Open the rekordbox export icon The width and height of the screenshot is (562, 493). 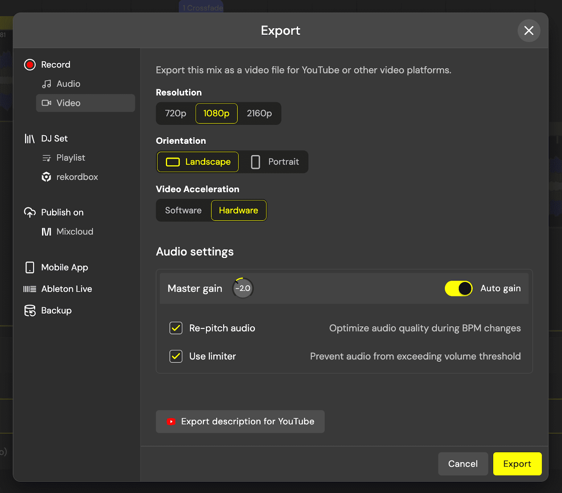click(46, 177)
